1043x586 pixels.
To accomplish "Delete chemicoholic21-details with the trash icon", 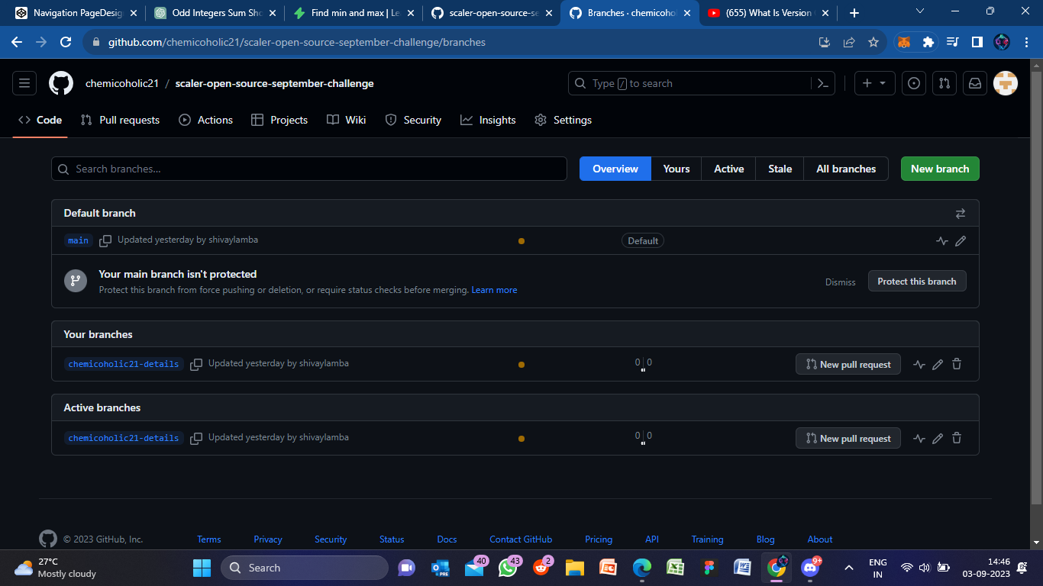I will (x=957, y=364).
